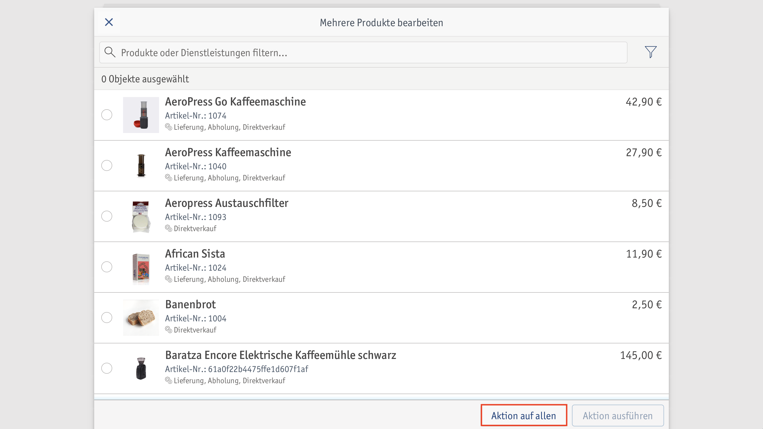Screen dimensions: 763x429
Task: Close the Mehrere Produkte bearbeiten dialog
Action: coord(109,22)
